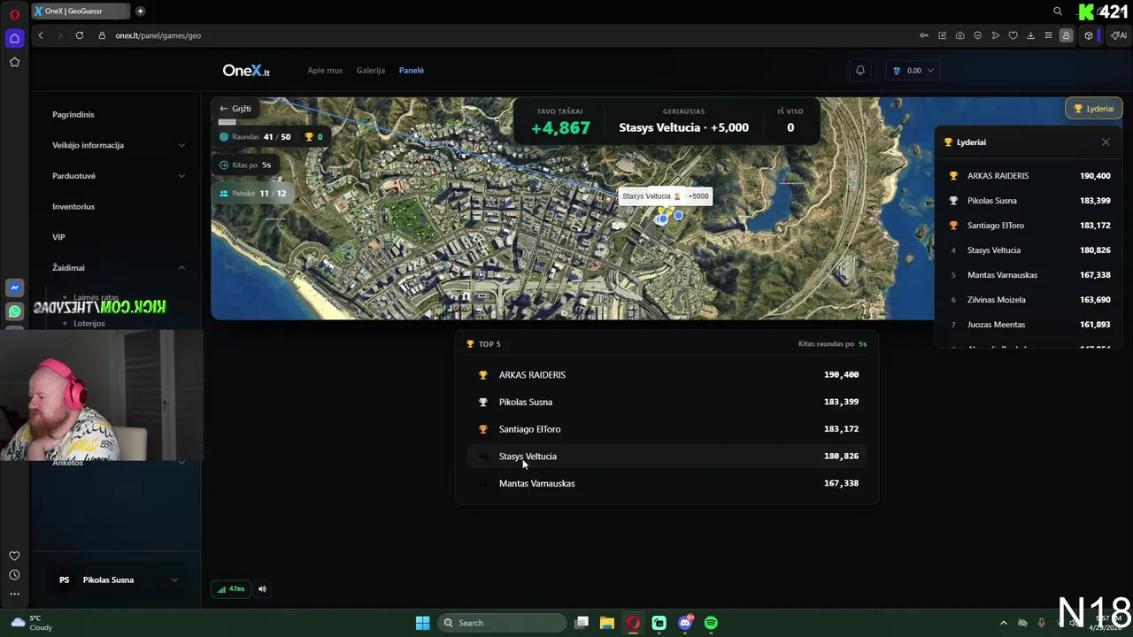Open browser tab search magnifier

1058,12
